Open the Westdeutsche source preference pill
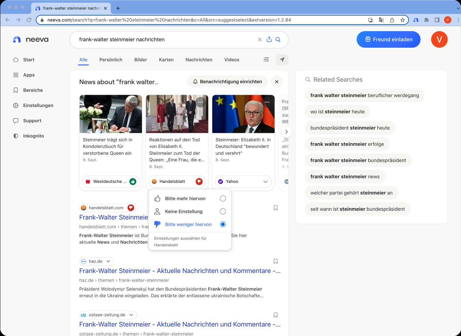Image resolution: width=461 pixels, height=336 pixels. (111, 182)
